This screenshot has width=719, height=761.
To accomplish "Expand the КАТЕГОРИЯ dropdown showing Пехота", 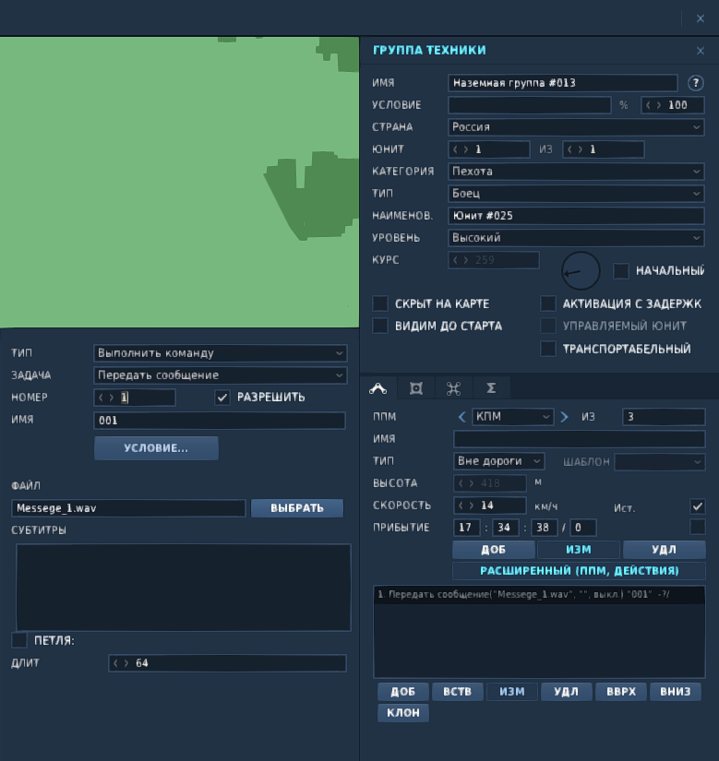I will (576, 172).
